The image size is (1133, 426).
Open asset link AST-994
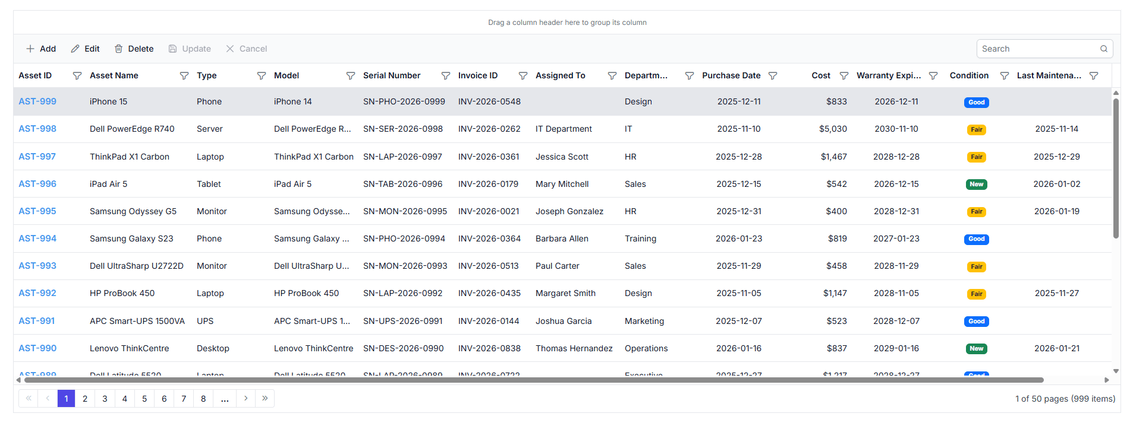point(37,239)
